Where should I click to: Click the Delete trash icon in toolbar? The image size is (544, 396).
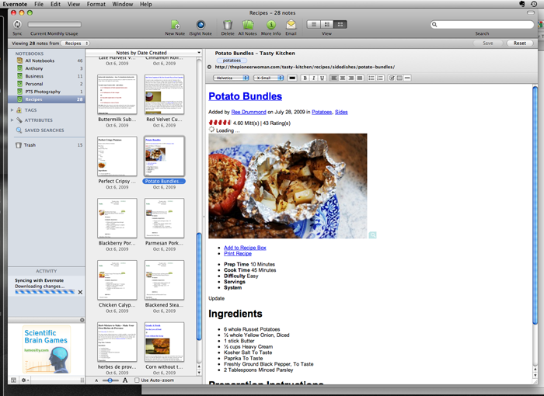pyautogui.click(x=228, y=25)
